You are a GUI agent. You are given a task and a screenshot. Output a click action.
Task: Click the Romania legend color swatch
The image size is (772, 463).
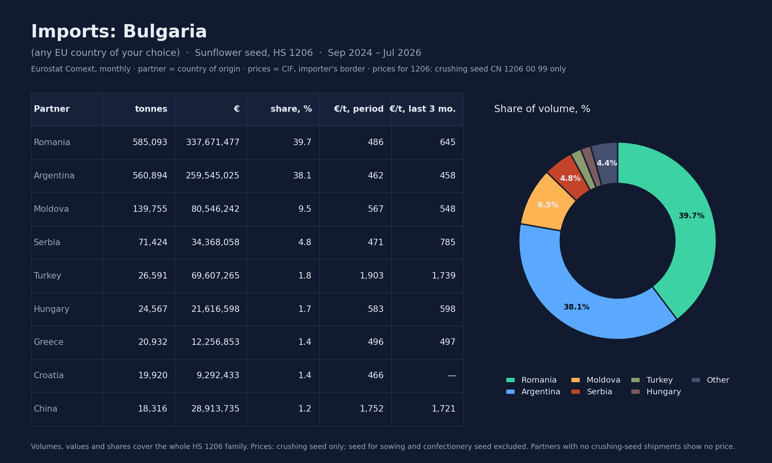(x=510, y=380)
